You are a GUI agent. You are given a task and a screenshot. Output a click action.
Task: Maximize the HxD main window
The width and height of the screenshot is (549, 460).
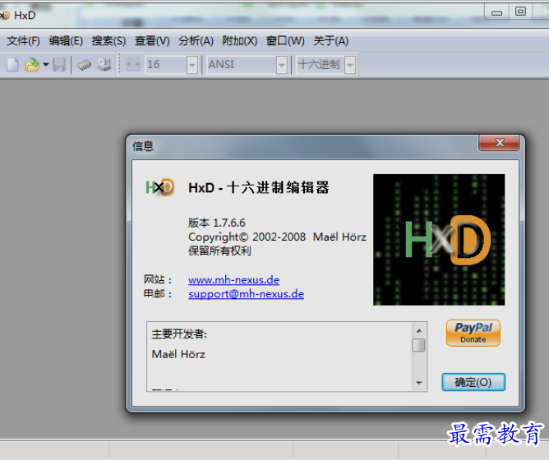(x=520, y=11)
